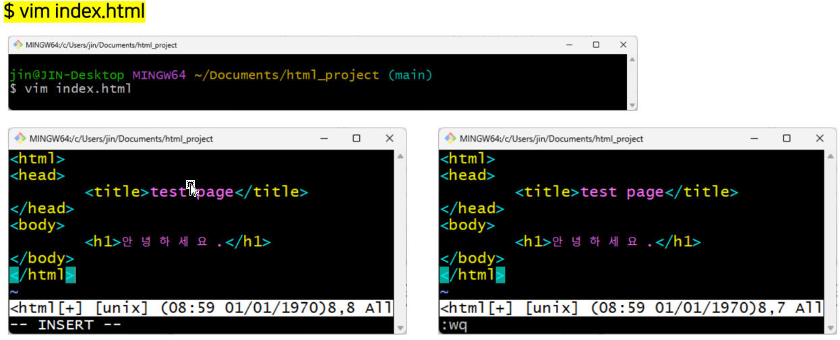Screen dimensions: 840x340
Task: Click the '$ vim index.html' heading text
Action: pos(73,11)
